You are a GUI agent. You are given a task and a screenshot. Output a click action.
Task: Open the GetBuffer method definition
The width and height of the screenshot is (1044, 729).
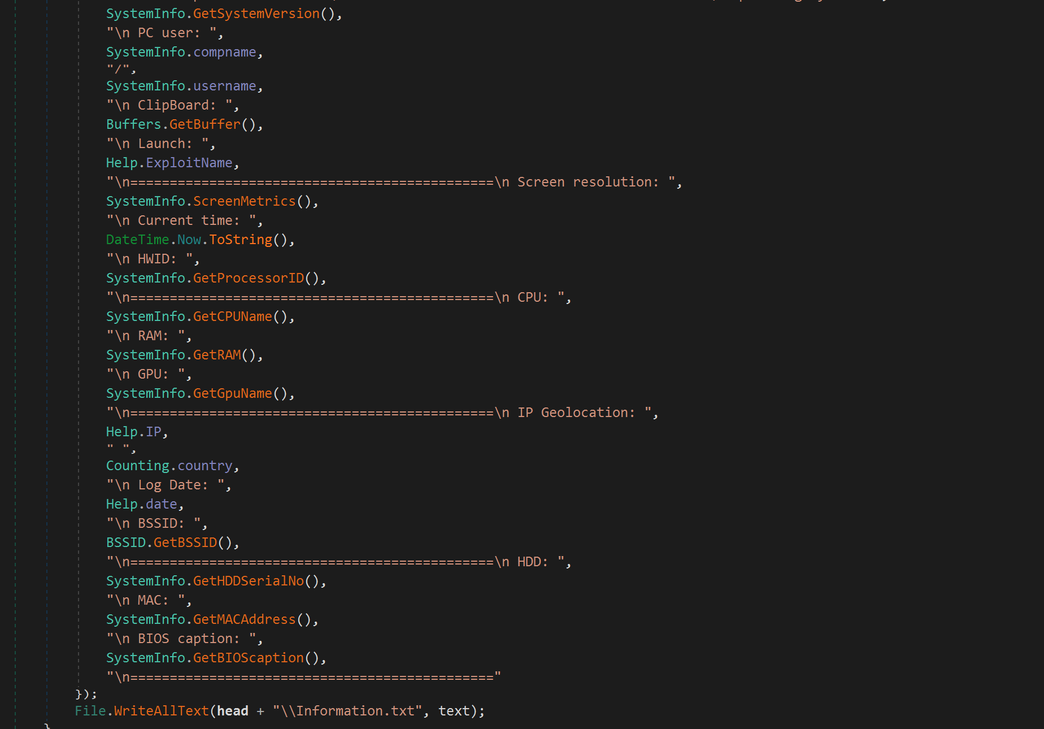tap(205, 124)
